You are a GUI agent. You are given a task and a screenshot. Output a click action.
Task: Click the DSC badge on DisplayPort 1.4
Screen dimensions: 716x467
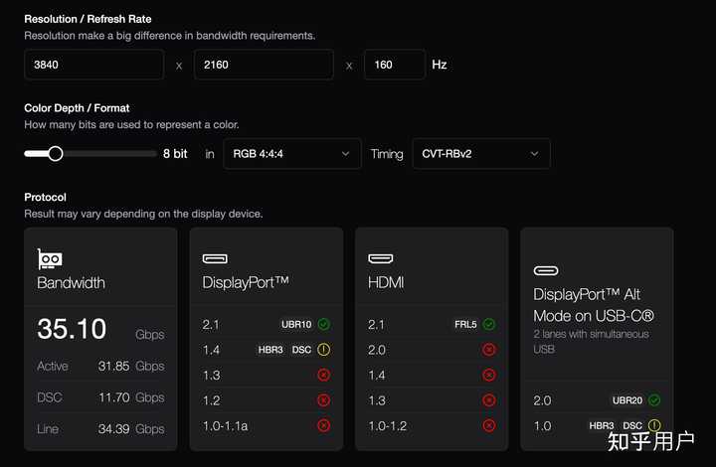[x=301, y=350]
